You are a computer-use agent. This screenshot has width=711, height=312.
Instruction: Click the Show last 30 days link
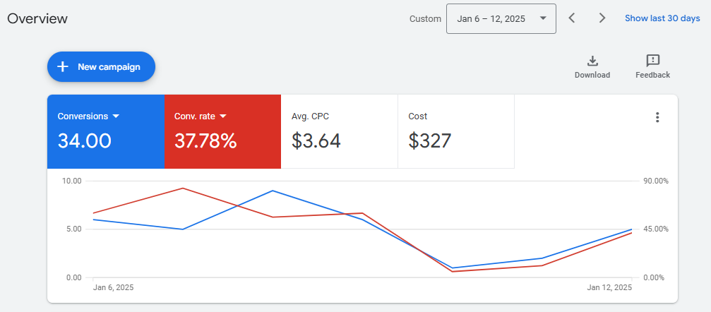pyautogui.click(x=662, y=18)
